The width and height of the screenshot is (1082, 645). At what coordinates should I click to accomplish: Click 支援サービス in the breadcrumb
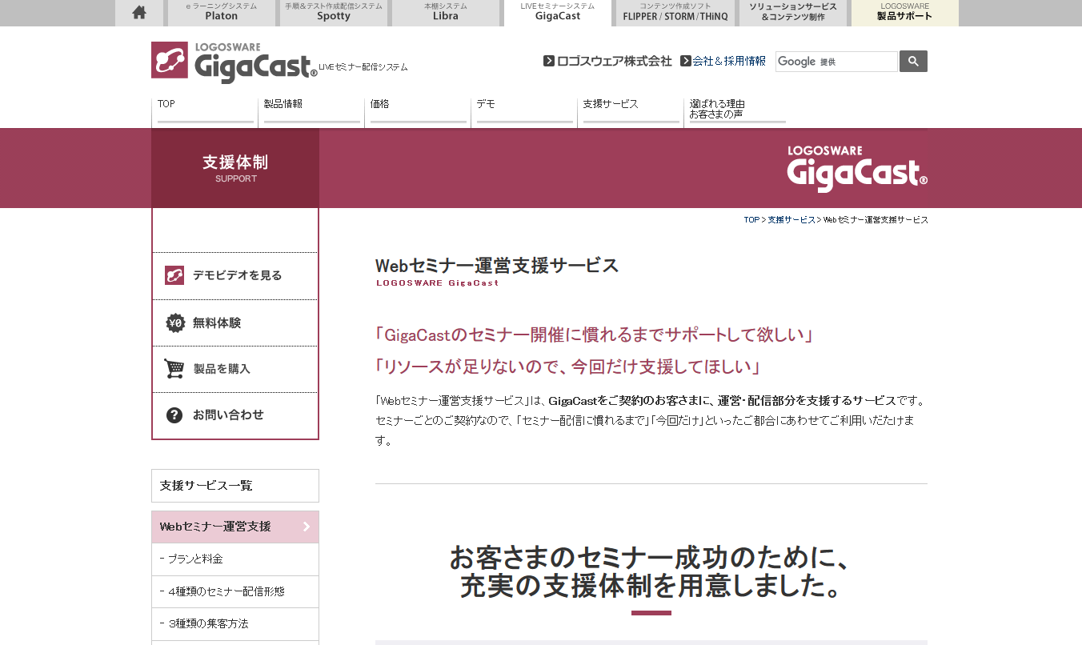[791, 220]
